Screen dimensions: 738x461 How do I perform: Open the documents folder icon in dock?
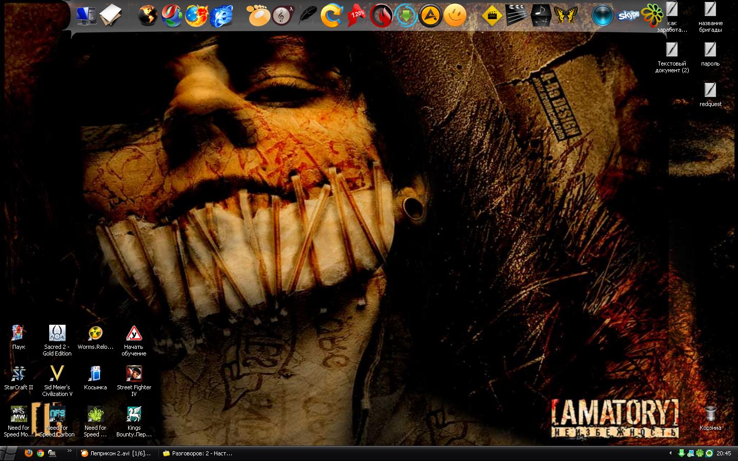pyautogui.click(x=111, y=15)
